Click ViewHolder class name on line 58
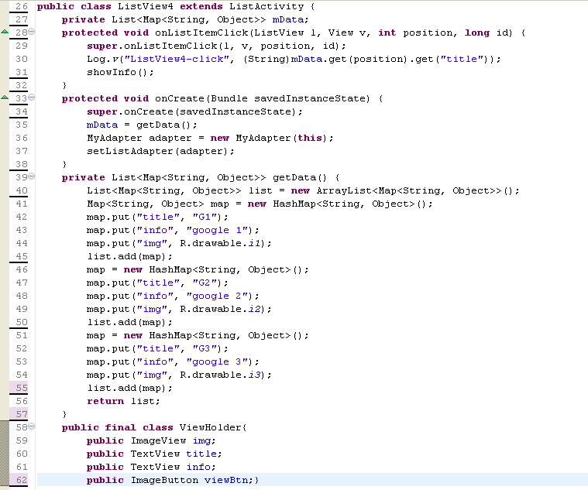This screenshot has width=588, height=490. pyautogui.click(x=211, y=427)
